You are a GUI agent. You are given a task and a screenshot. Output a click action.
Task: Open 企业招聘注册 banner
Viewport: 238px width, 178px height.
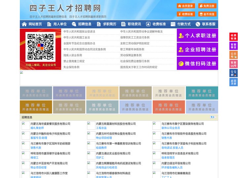pyautogui.click(x=197, y=49)
